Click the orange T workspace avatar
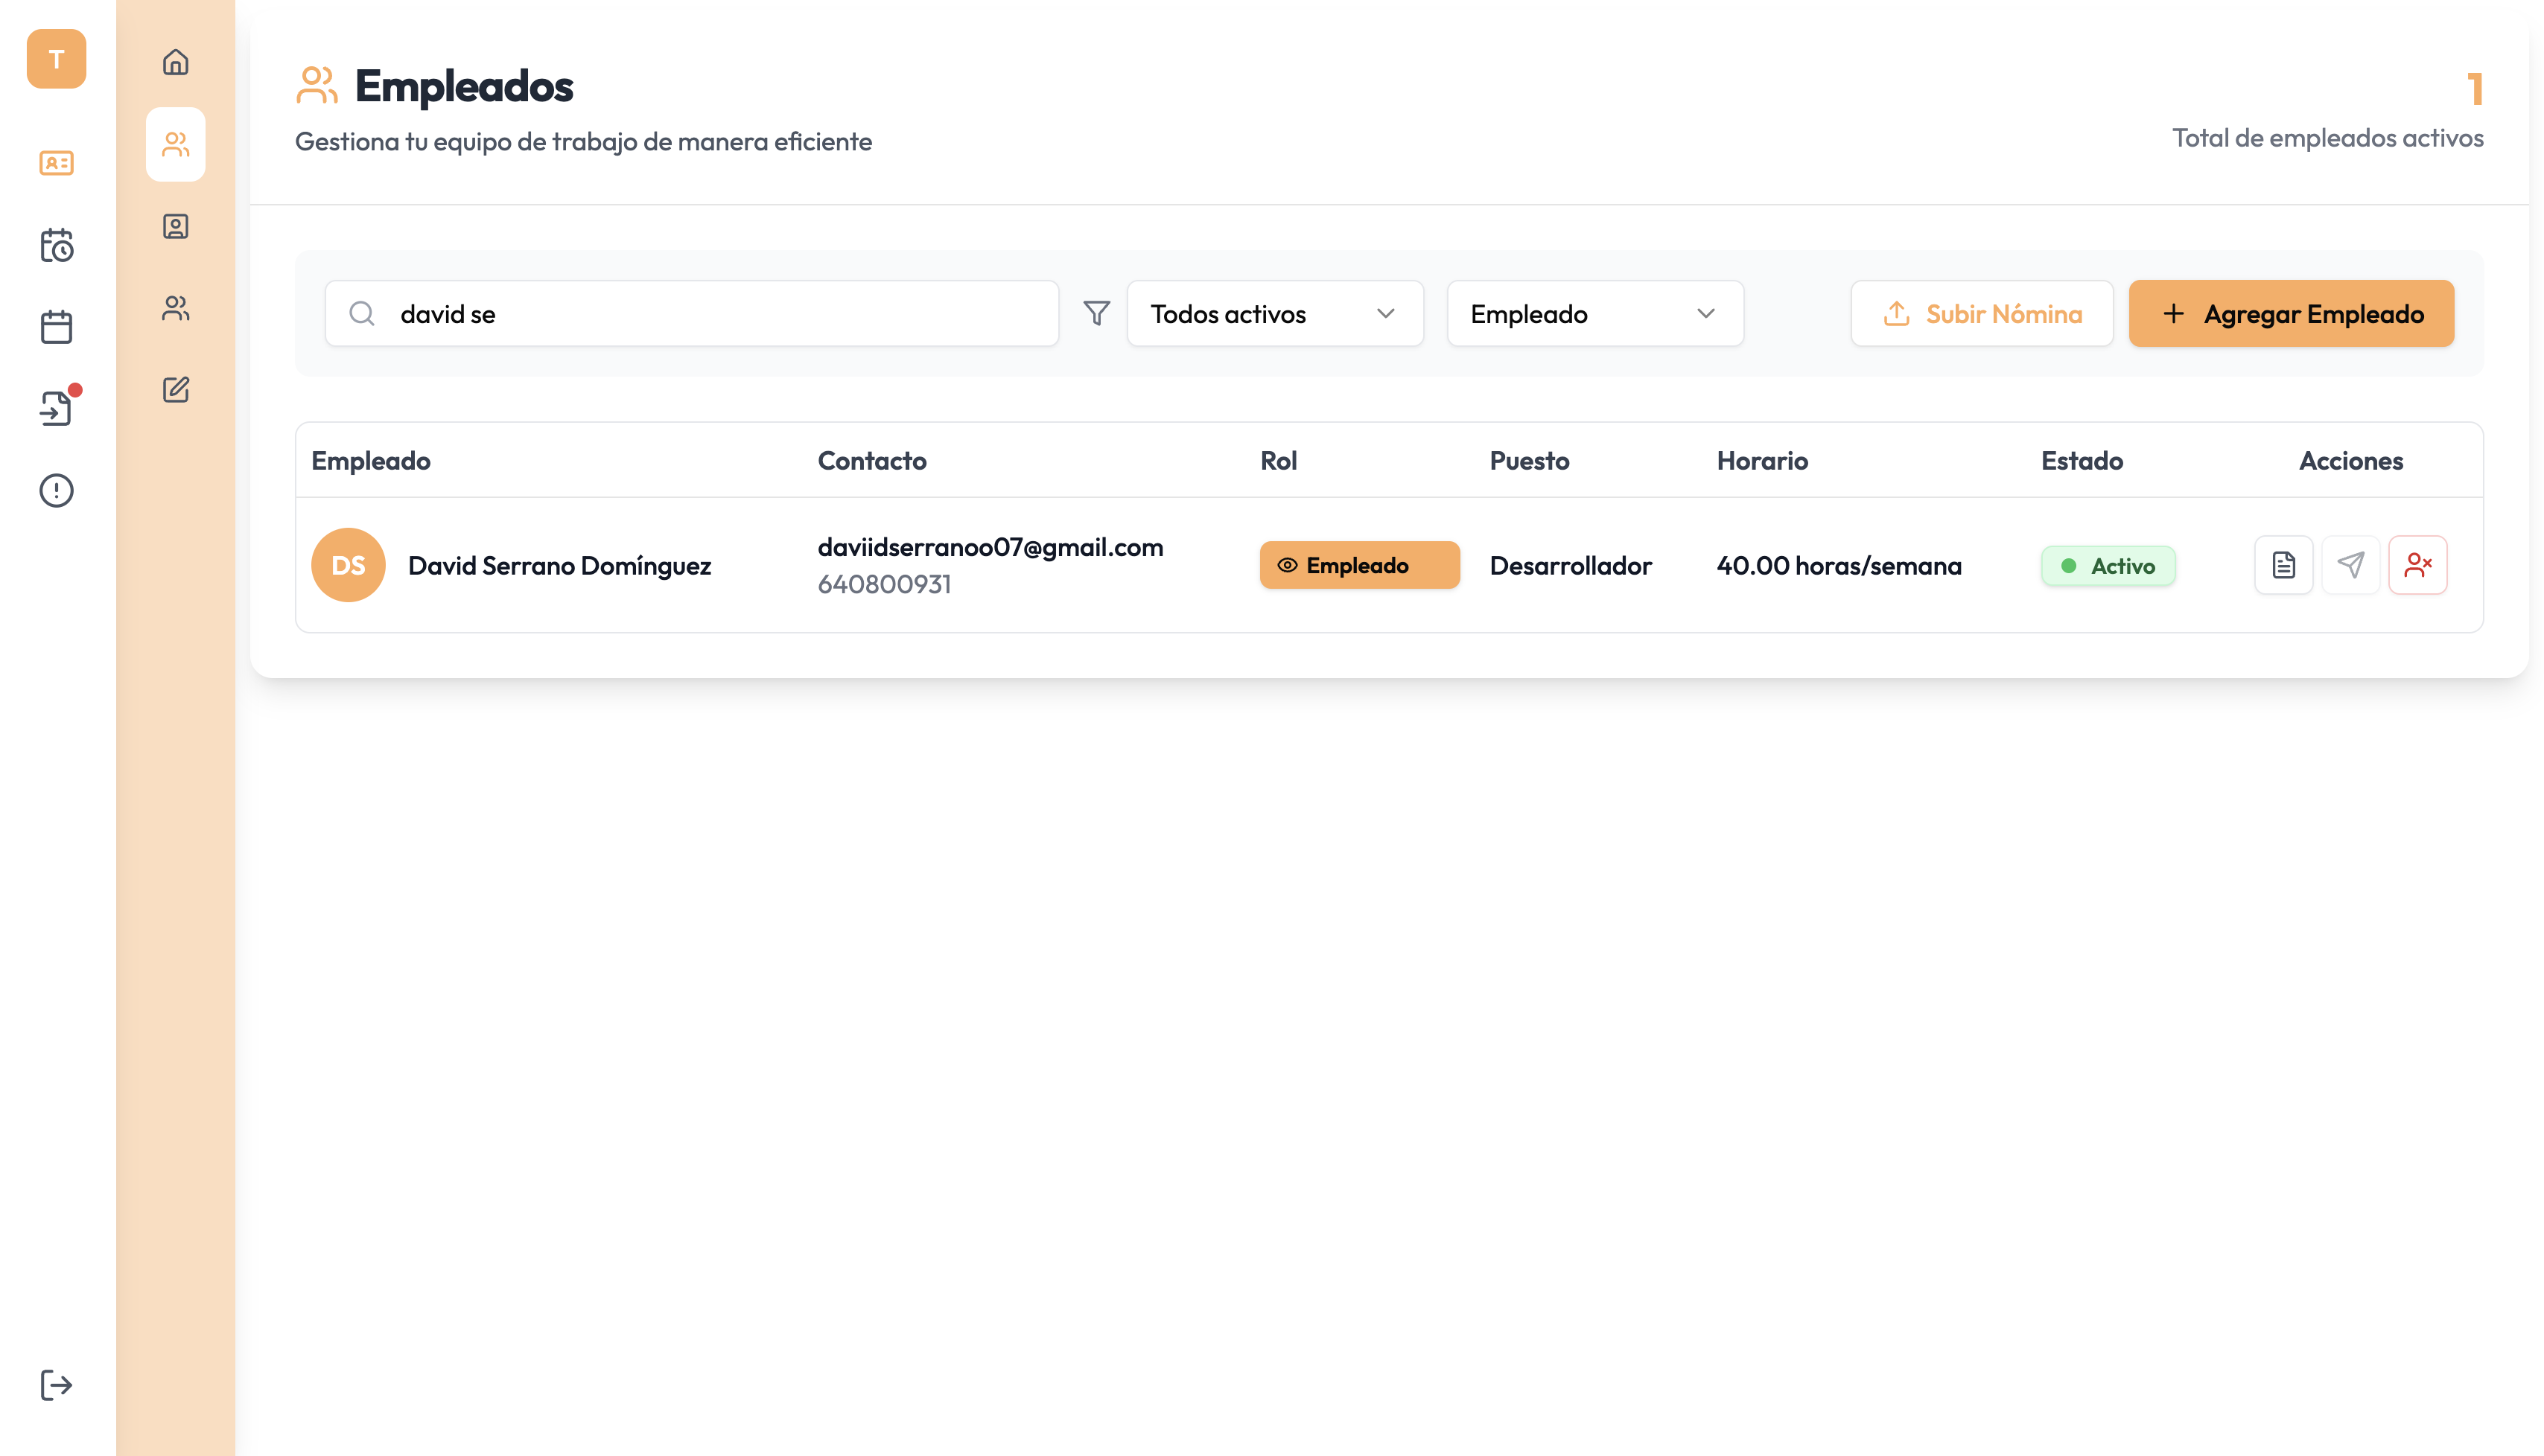The width and height of the screenshot is (2544, 1456). coord(56,59)
